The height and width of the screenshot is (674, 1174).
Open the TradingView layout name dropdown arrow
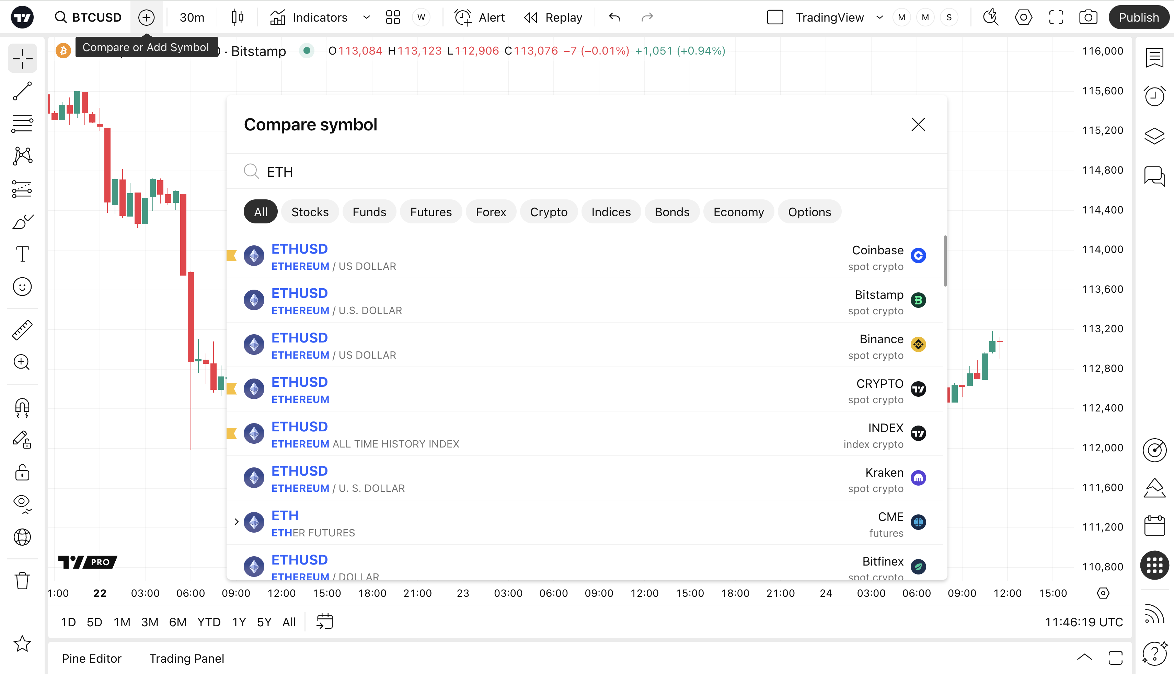pyautogui.click(x=879, y=18)
